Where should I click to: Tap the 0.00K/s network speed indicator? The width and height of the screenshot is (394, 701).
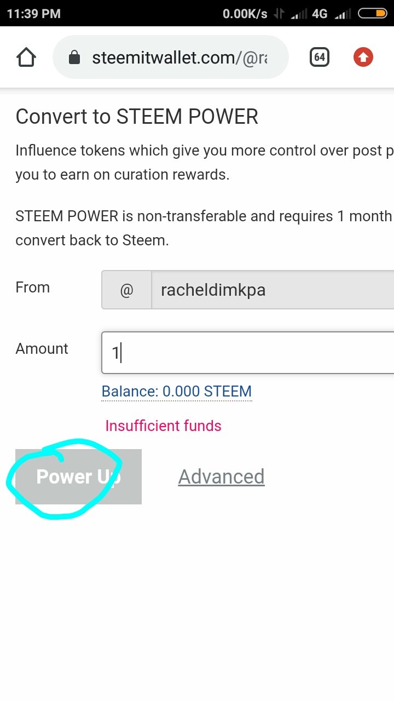coord(245,14)
